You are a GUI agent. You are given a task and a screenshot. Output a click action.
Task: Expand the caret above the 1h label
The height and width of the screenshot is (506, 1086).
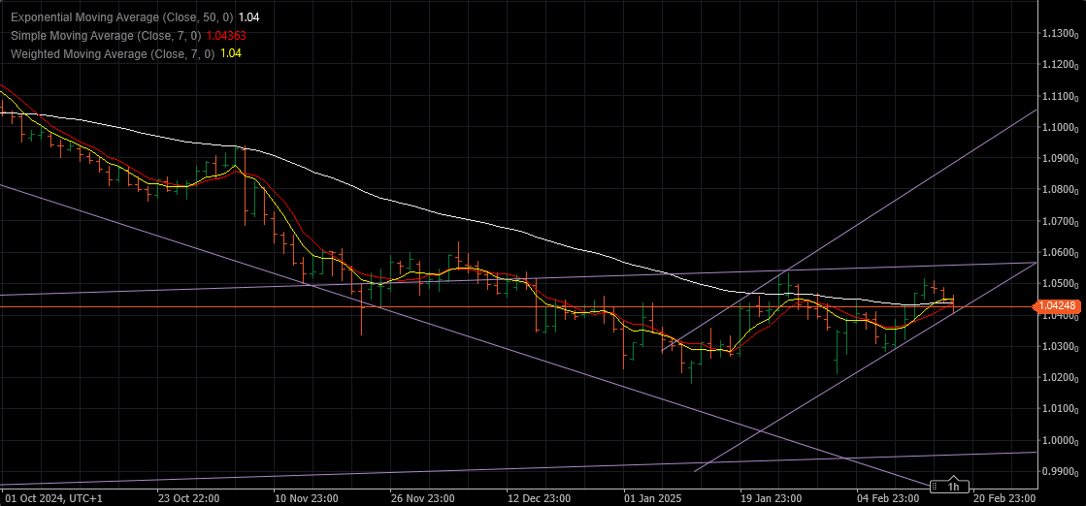point(954,478)
